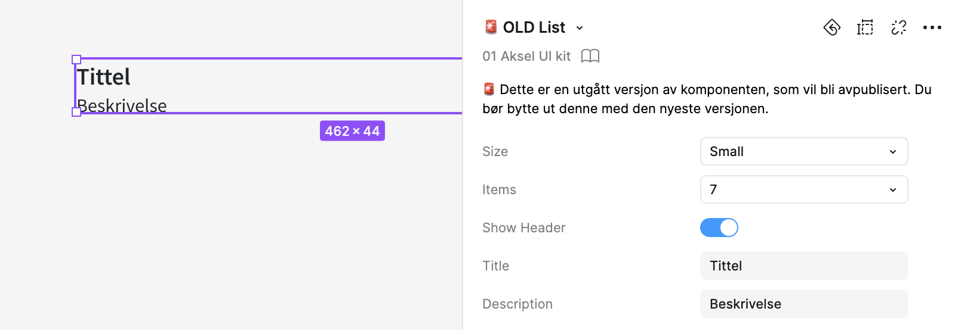Viewport: 955px width, 330px height.
Task: Open the three-dot more options menu
Action: pos(932,27)
